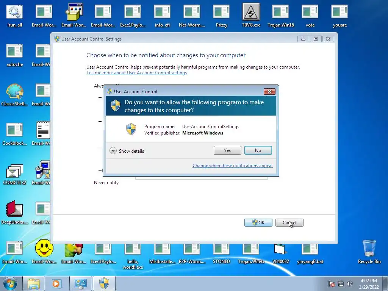This screenshot has width=388, height=291.
Task: Minimize the User Account Control Settings window
Action: click(x=303, y=39)
